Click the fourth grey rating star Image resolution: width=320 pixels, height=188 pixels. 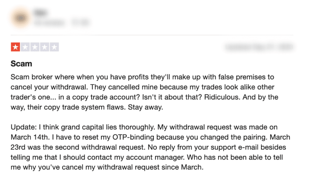(45, 47)
